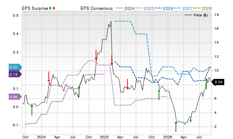Toggle the 2028 consensus series in legend
Viewport: 233px width, 139px height.
coord(202,8)
